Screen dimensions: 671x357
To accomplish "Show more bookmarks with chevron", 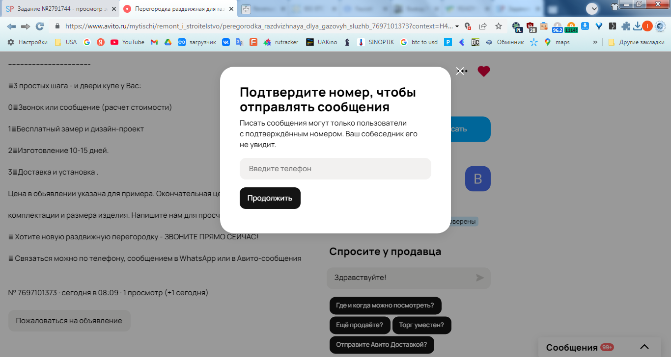I will (x=595, y=42).
